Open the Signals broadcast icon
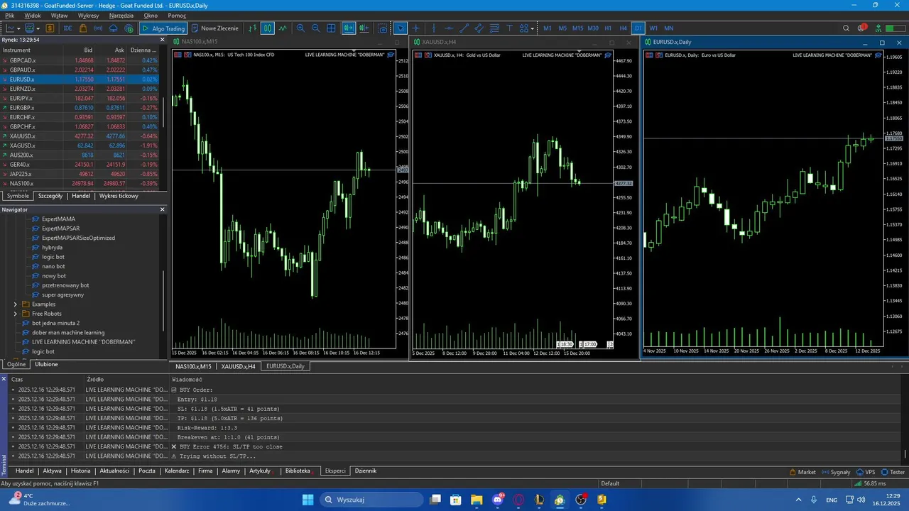This screenshot has width=909, height=511. pos(98,28)
